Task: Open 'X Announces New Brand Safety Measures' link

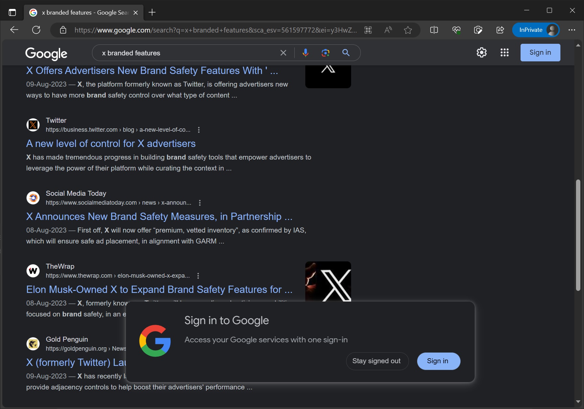Action: pos(159,217)
